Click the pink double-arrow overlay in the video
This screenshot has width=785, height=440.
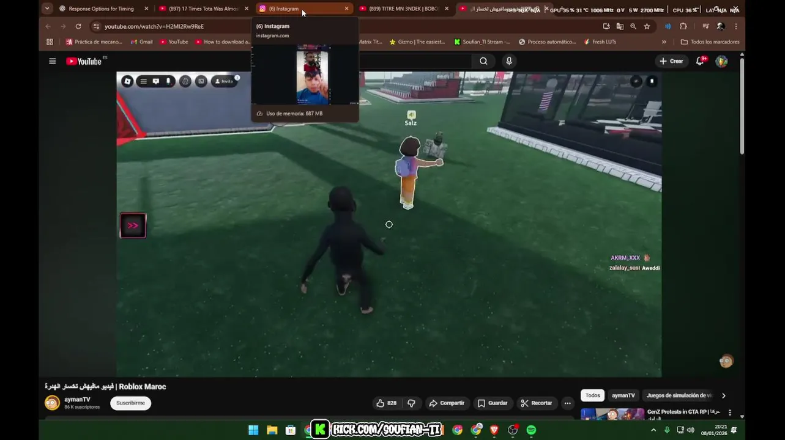point(133,226)
